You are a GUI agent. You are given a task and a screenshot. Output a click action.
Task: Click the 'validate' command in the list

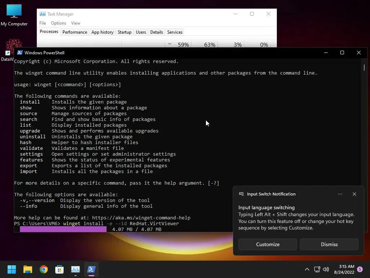(x=31, y=148)
